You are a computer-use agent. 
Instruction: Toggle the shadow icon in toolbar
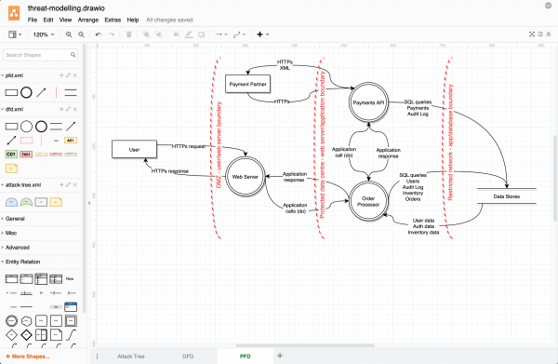coord(201,34)
